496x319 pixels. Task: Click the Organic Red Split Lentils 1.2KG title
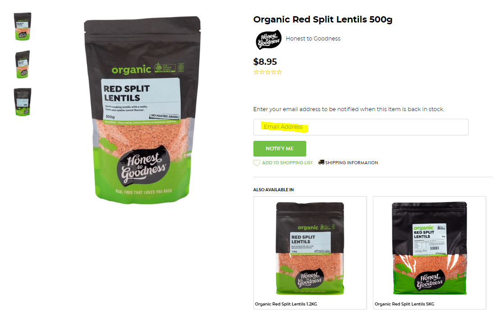[x=286, y=304]
